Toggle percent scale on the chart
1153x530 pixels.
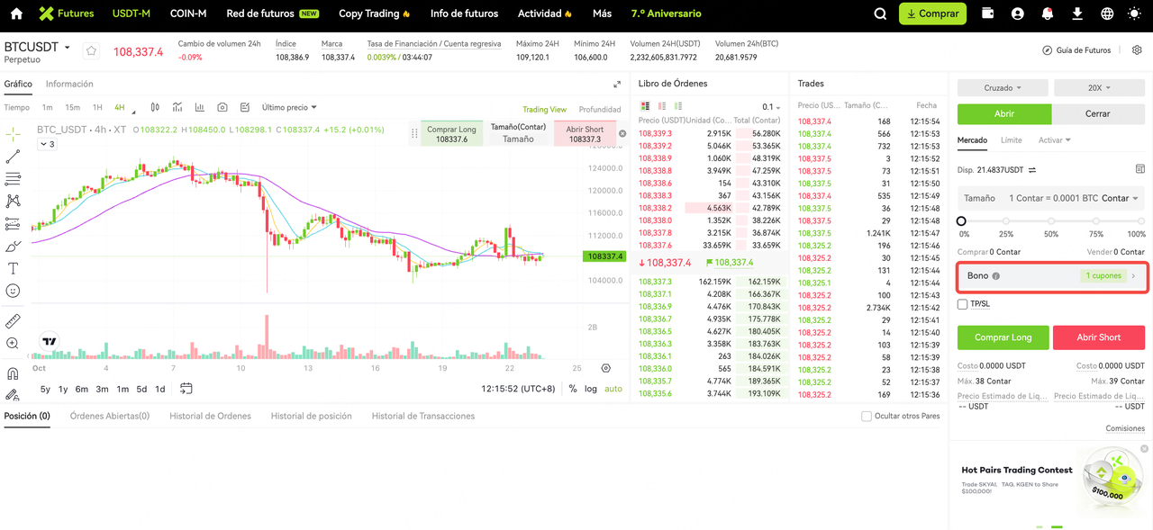pyautogui.click(x=573, y=389)
